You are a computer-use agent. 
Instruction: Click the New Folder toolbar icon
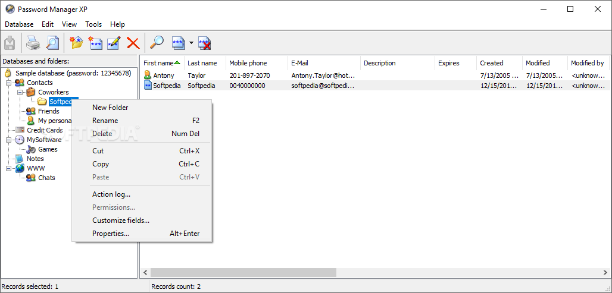click(x=76, y=42)
